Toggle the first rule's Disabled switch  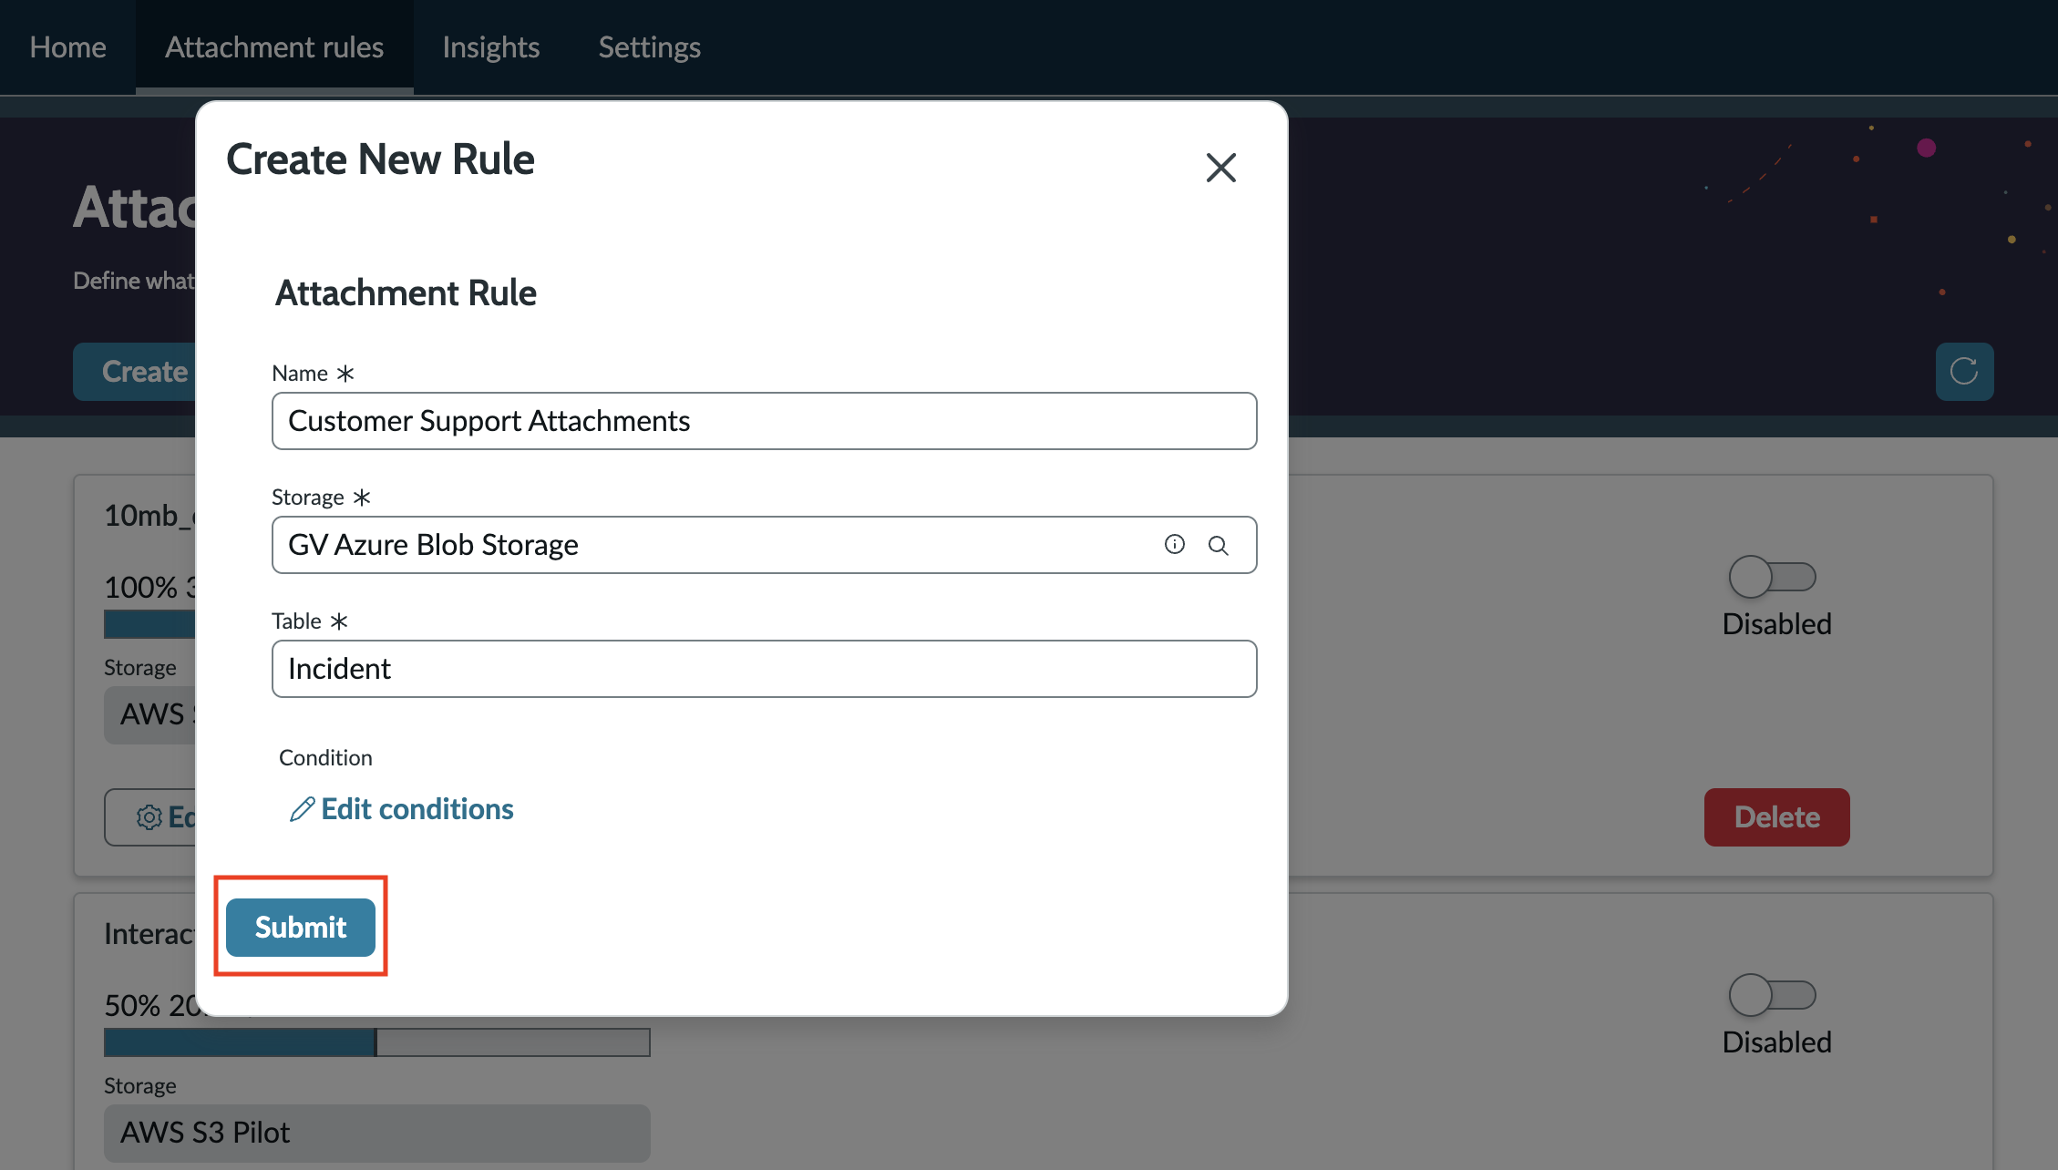point(1773,577)
